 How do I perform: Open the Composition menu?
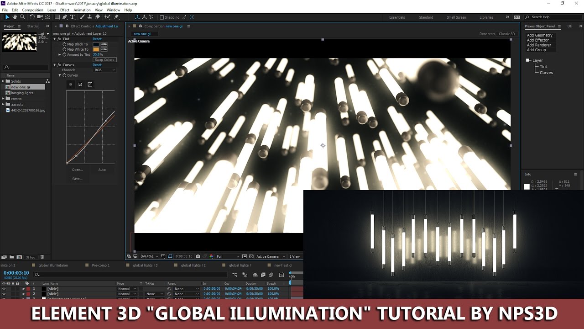(33, 10)
